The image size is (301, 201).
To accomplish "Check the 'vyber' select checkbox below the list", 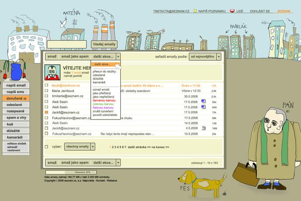I will tap(47, 147).
